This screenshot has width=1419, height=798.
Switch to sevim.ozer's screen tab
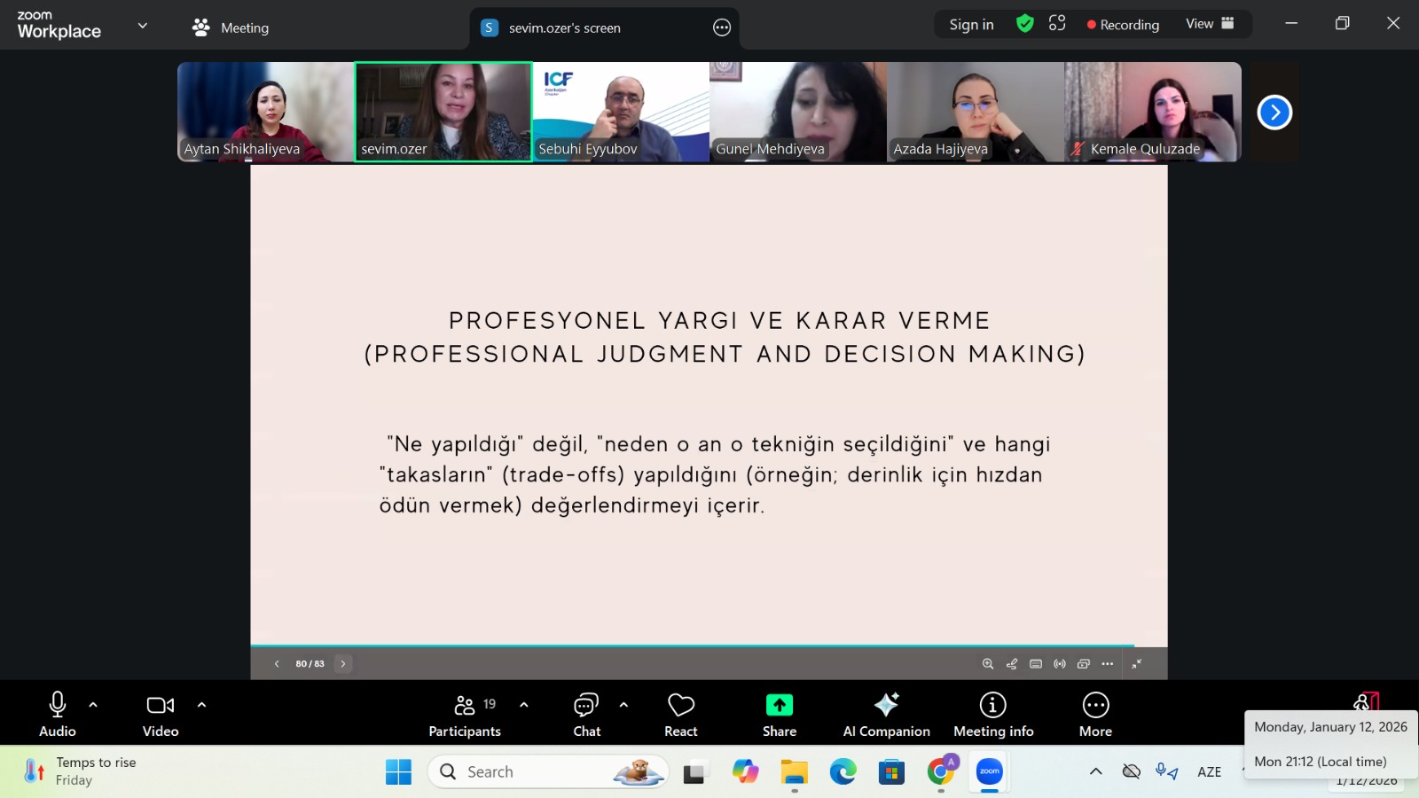[x=564, y=28]
